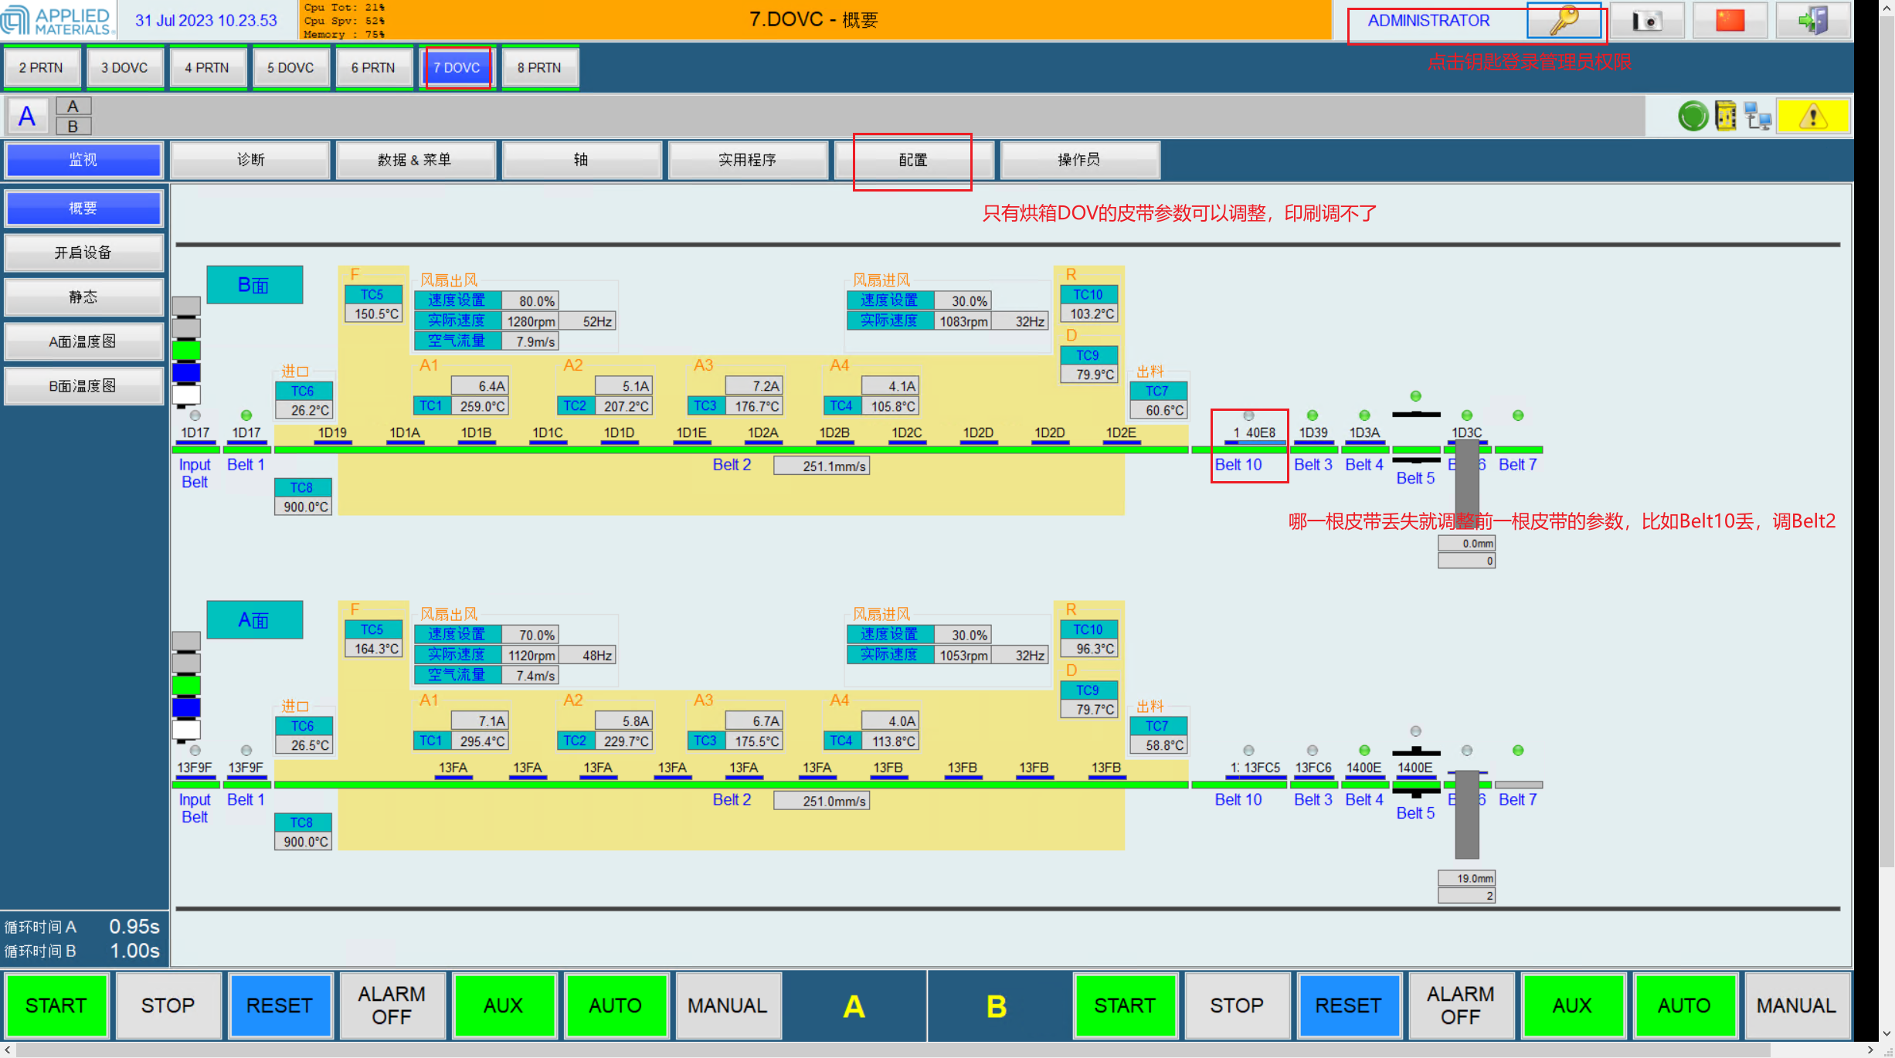Image resolution: width=1895 pixels, height=1058 pixels.
Task: Open the 诊断 menu tab
Action: (250, 160)
